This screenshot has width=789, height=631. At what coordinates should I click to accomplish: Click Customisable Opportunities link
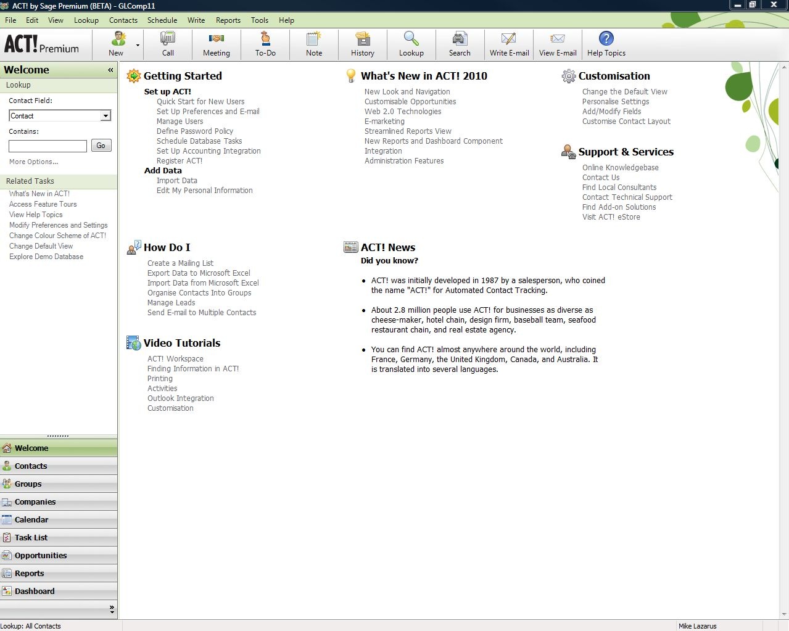[x=410, y=102]
